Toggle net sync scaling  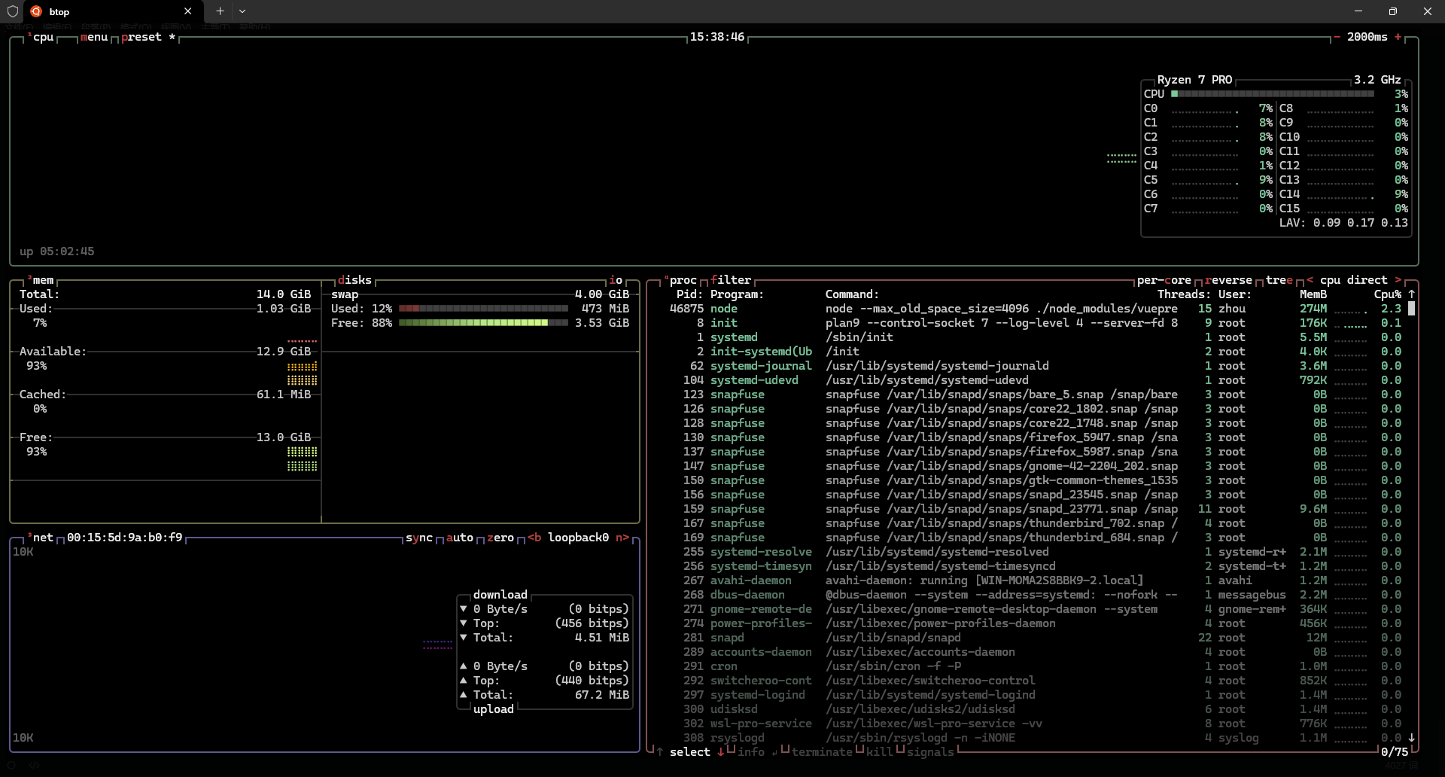click(419, 538)
